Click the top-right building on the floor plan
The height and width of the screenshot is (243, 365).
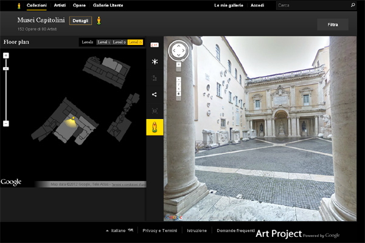click(106, 72)
